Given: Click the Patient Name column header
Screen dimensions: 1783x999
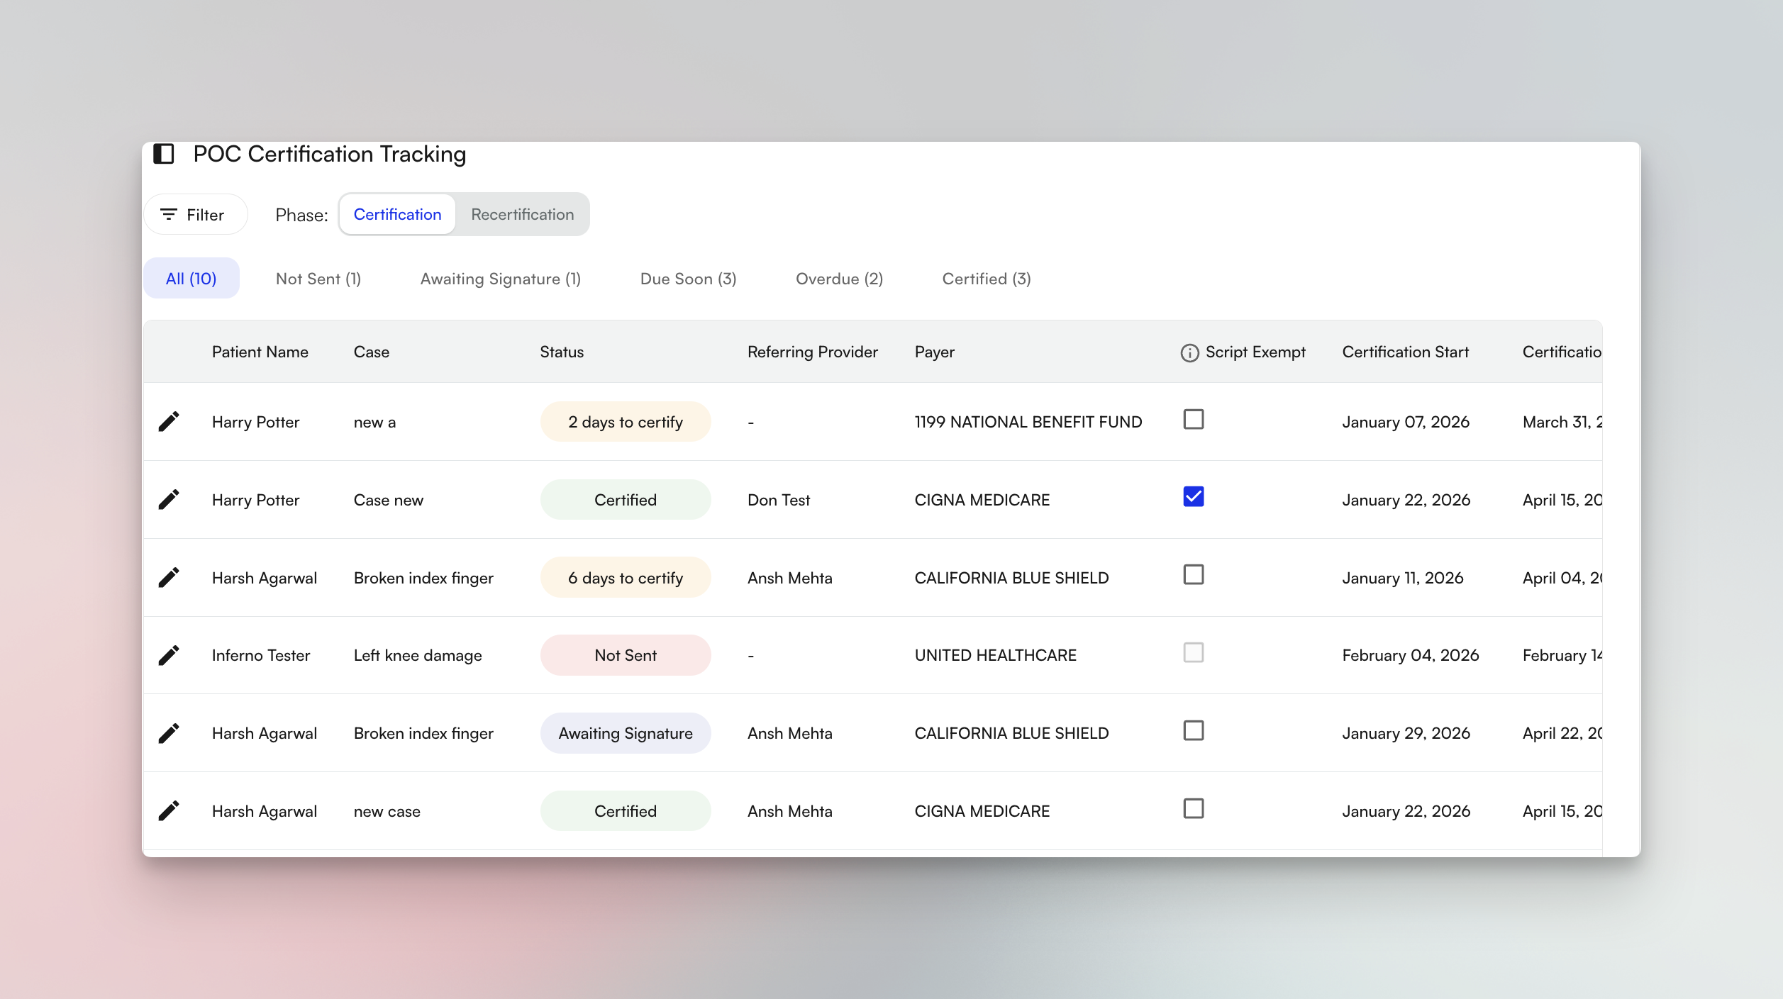Looking at the screenshot, I should pyautogui.click(x=260, y=351).
